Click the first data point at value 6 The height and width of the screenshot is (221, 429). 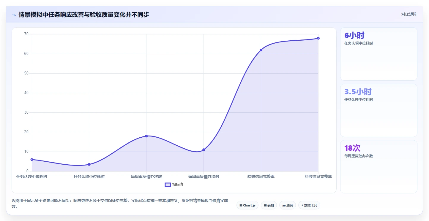pos(32,160)
